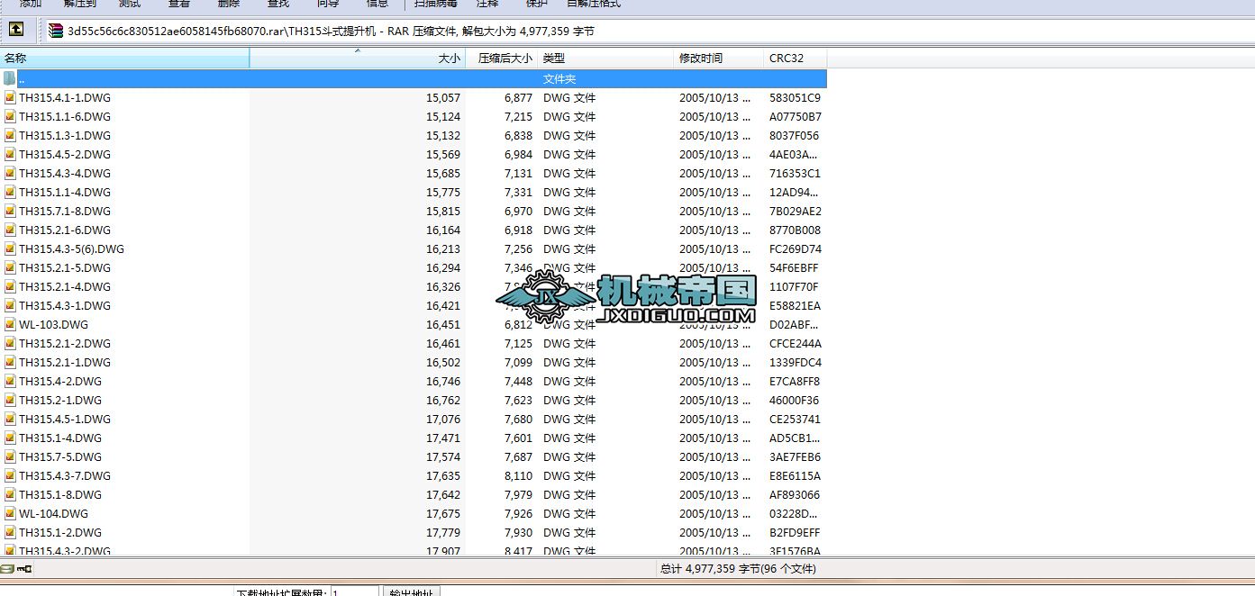The height and width of the screenshot is (596, 1255).
Task: Click the Protect (保护) toolbar button
Action: point(536,4)
